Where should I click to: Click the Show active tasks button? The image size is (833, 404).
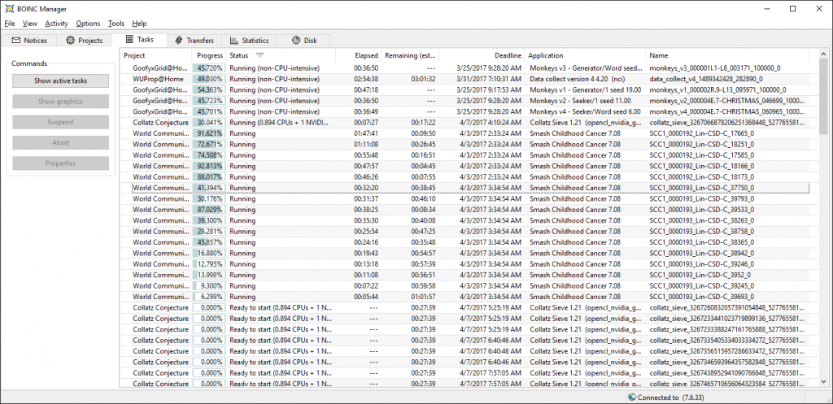60,80
